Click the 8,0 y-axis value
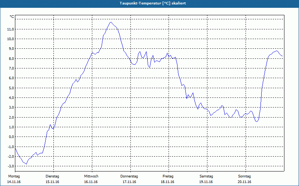The image size is (299, 186). [x=11, y=59]
